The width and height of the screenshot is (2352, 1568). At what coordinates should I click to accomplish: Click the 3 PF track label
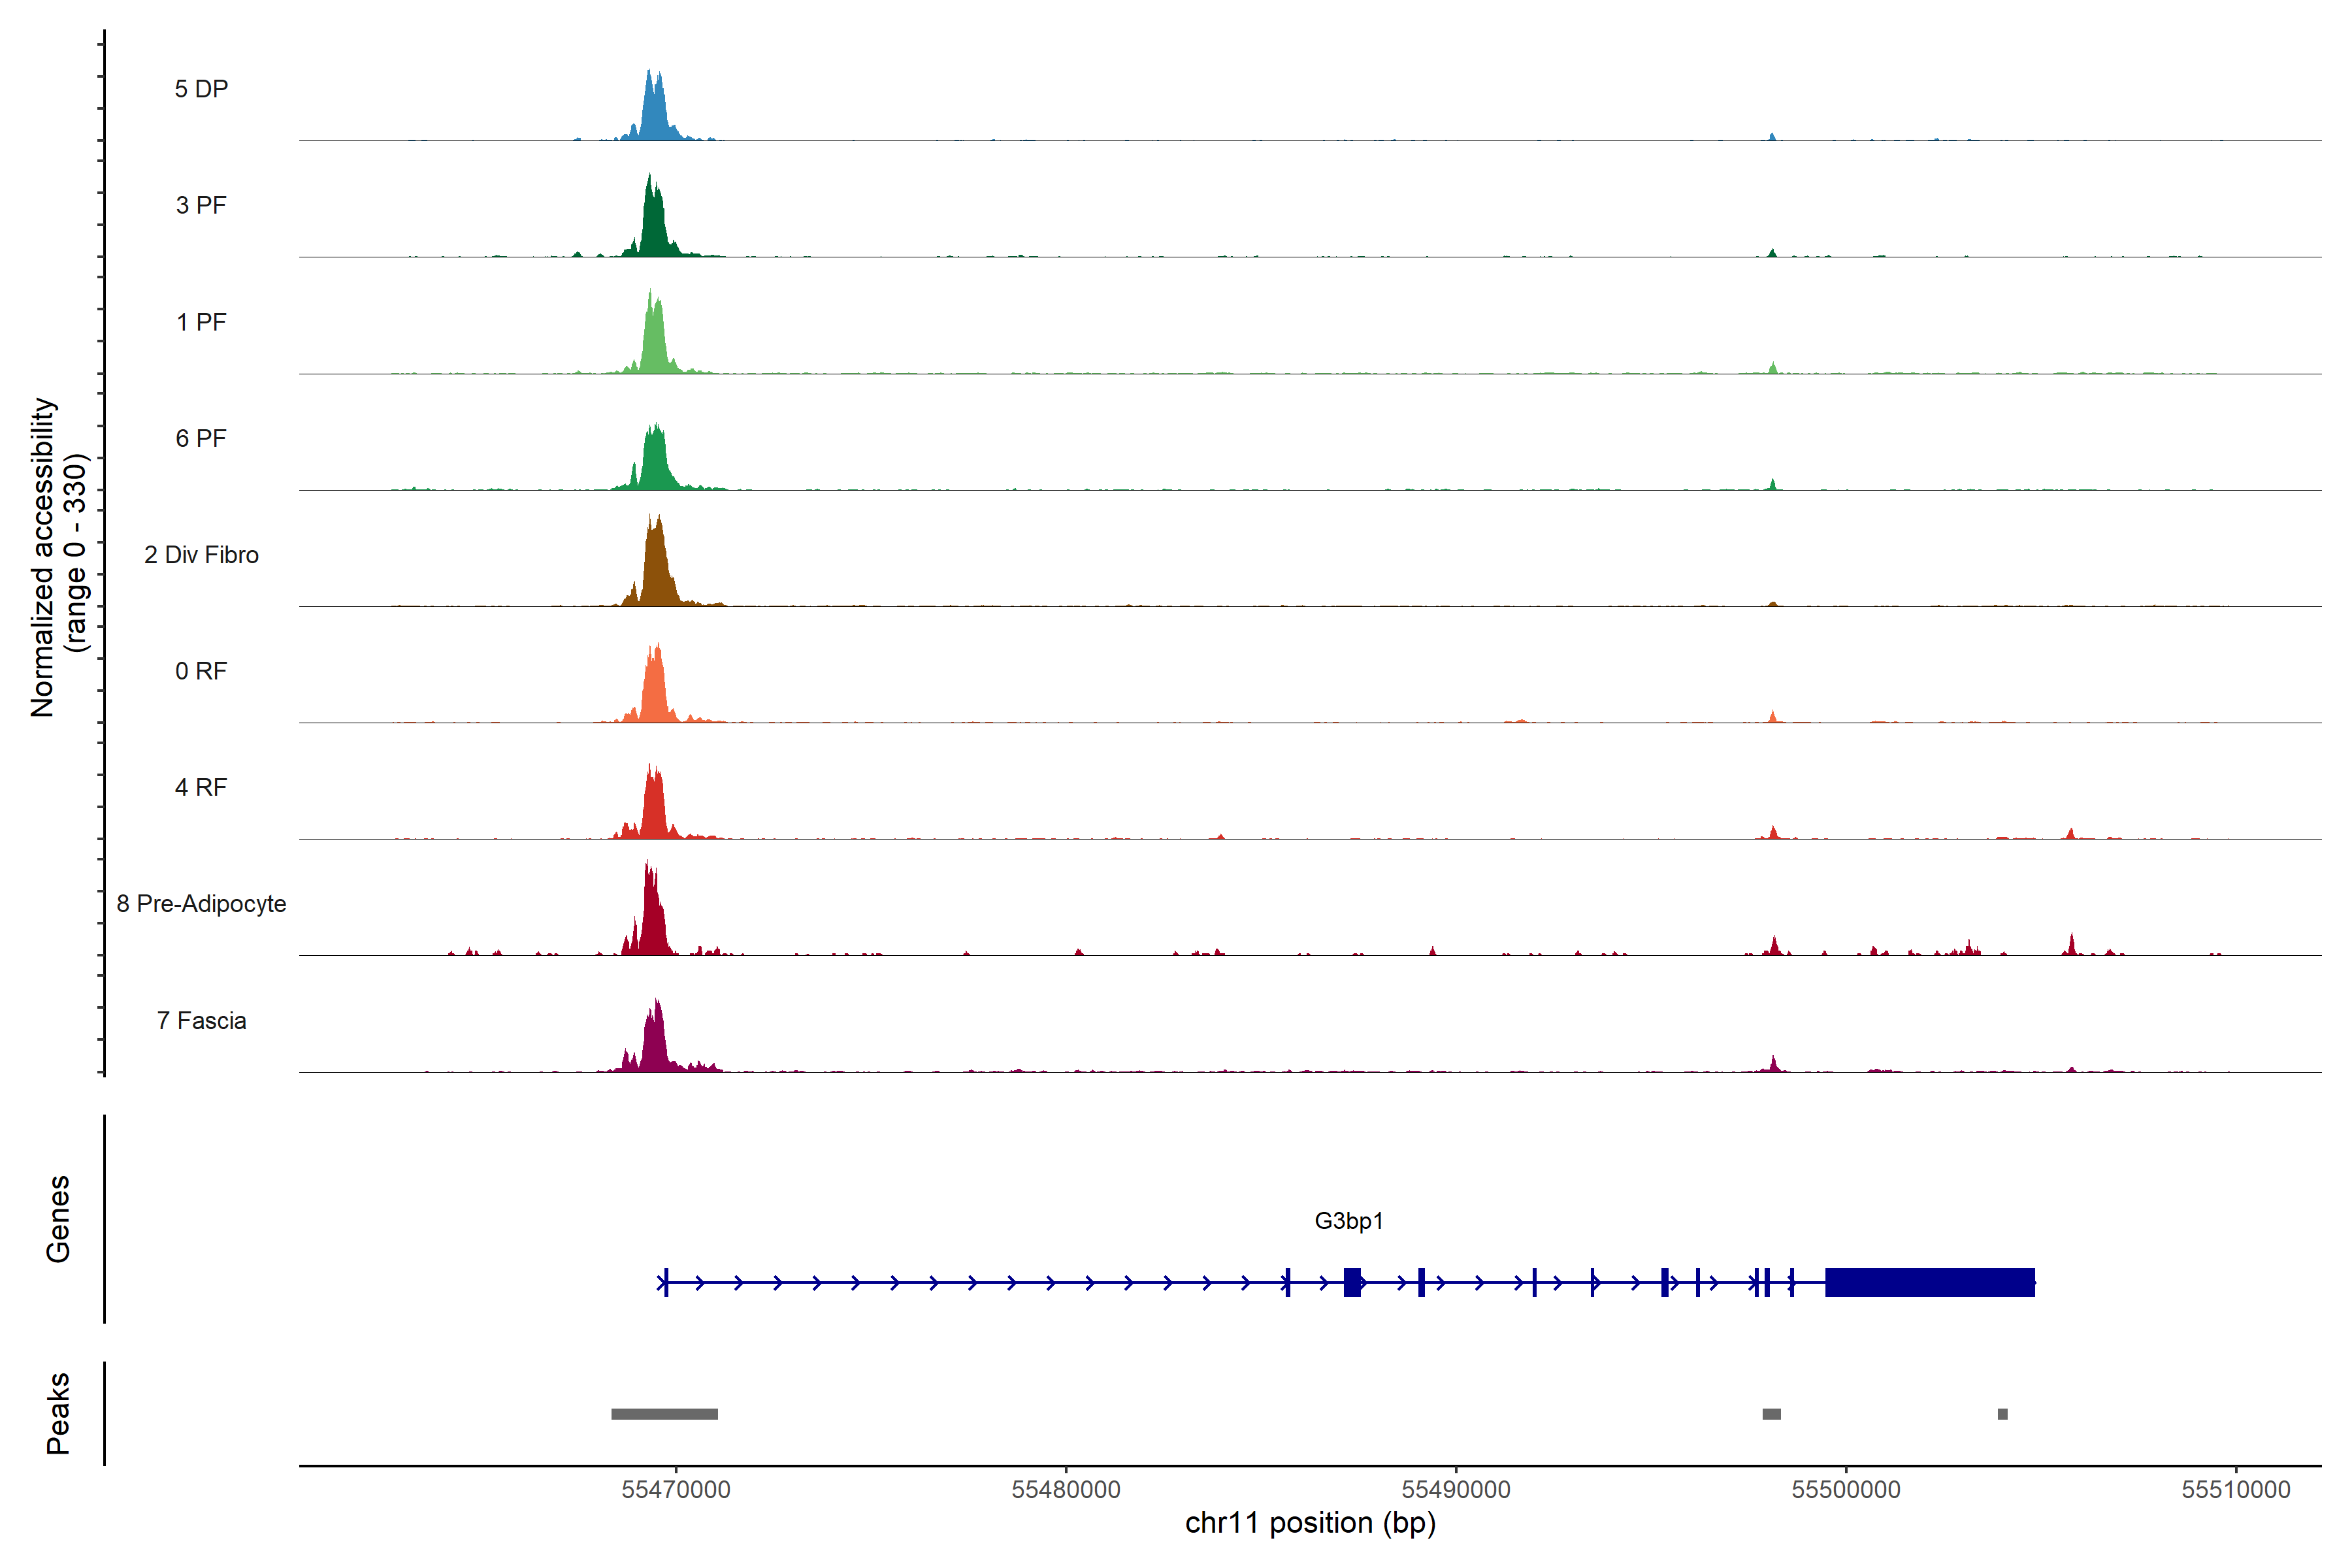point(201,205)
